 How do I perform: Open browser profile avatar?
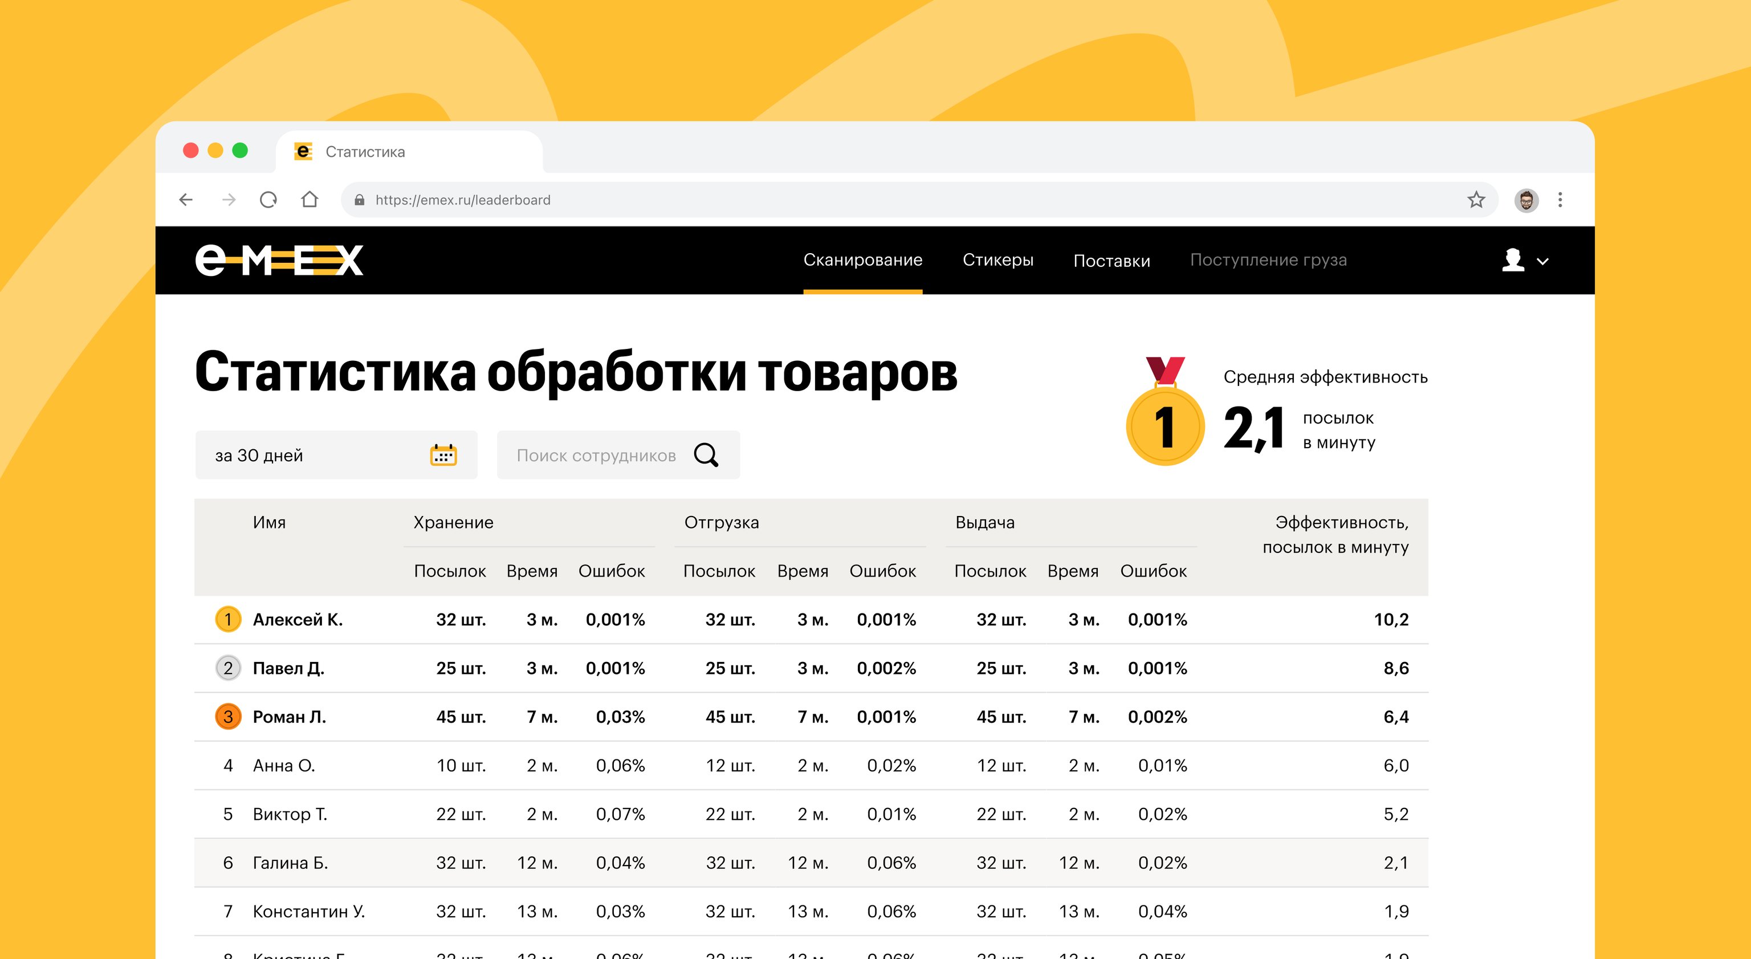(1526, 200)
